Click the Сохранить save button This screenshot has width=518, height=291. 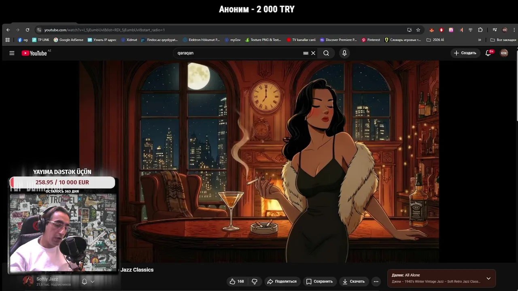tap(319, 281)
